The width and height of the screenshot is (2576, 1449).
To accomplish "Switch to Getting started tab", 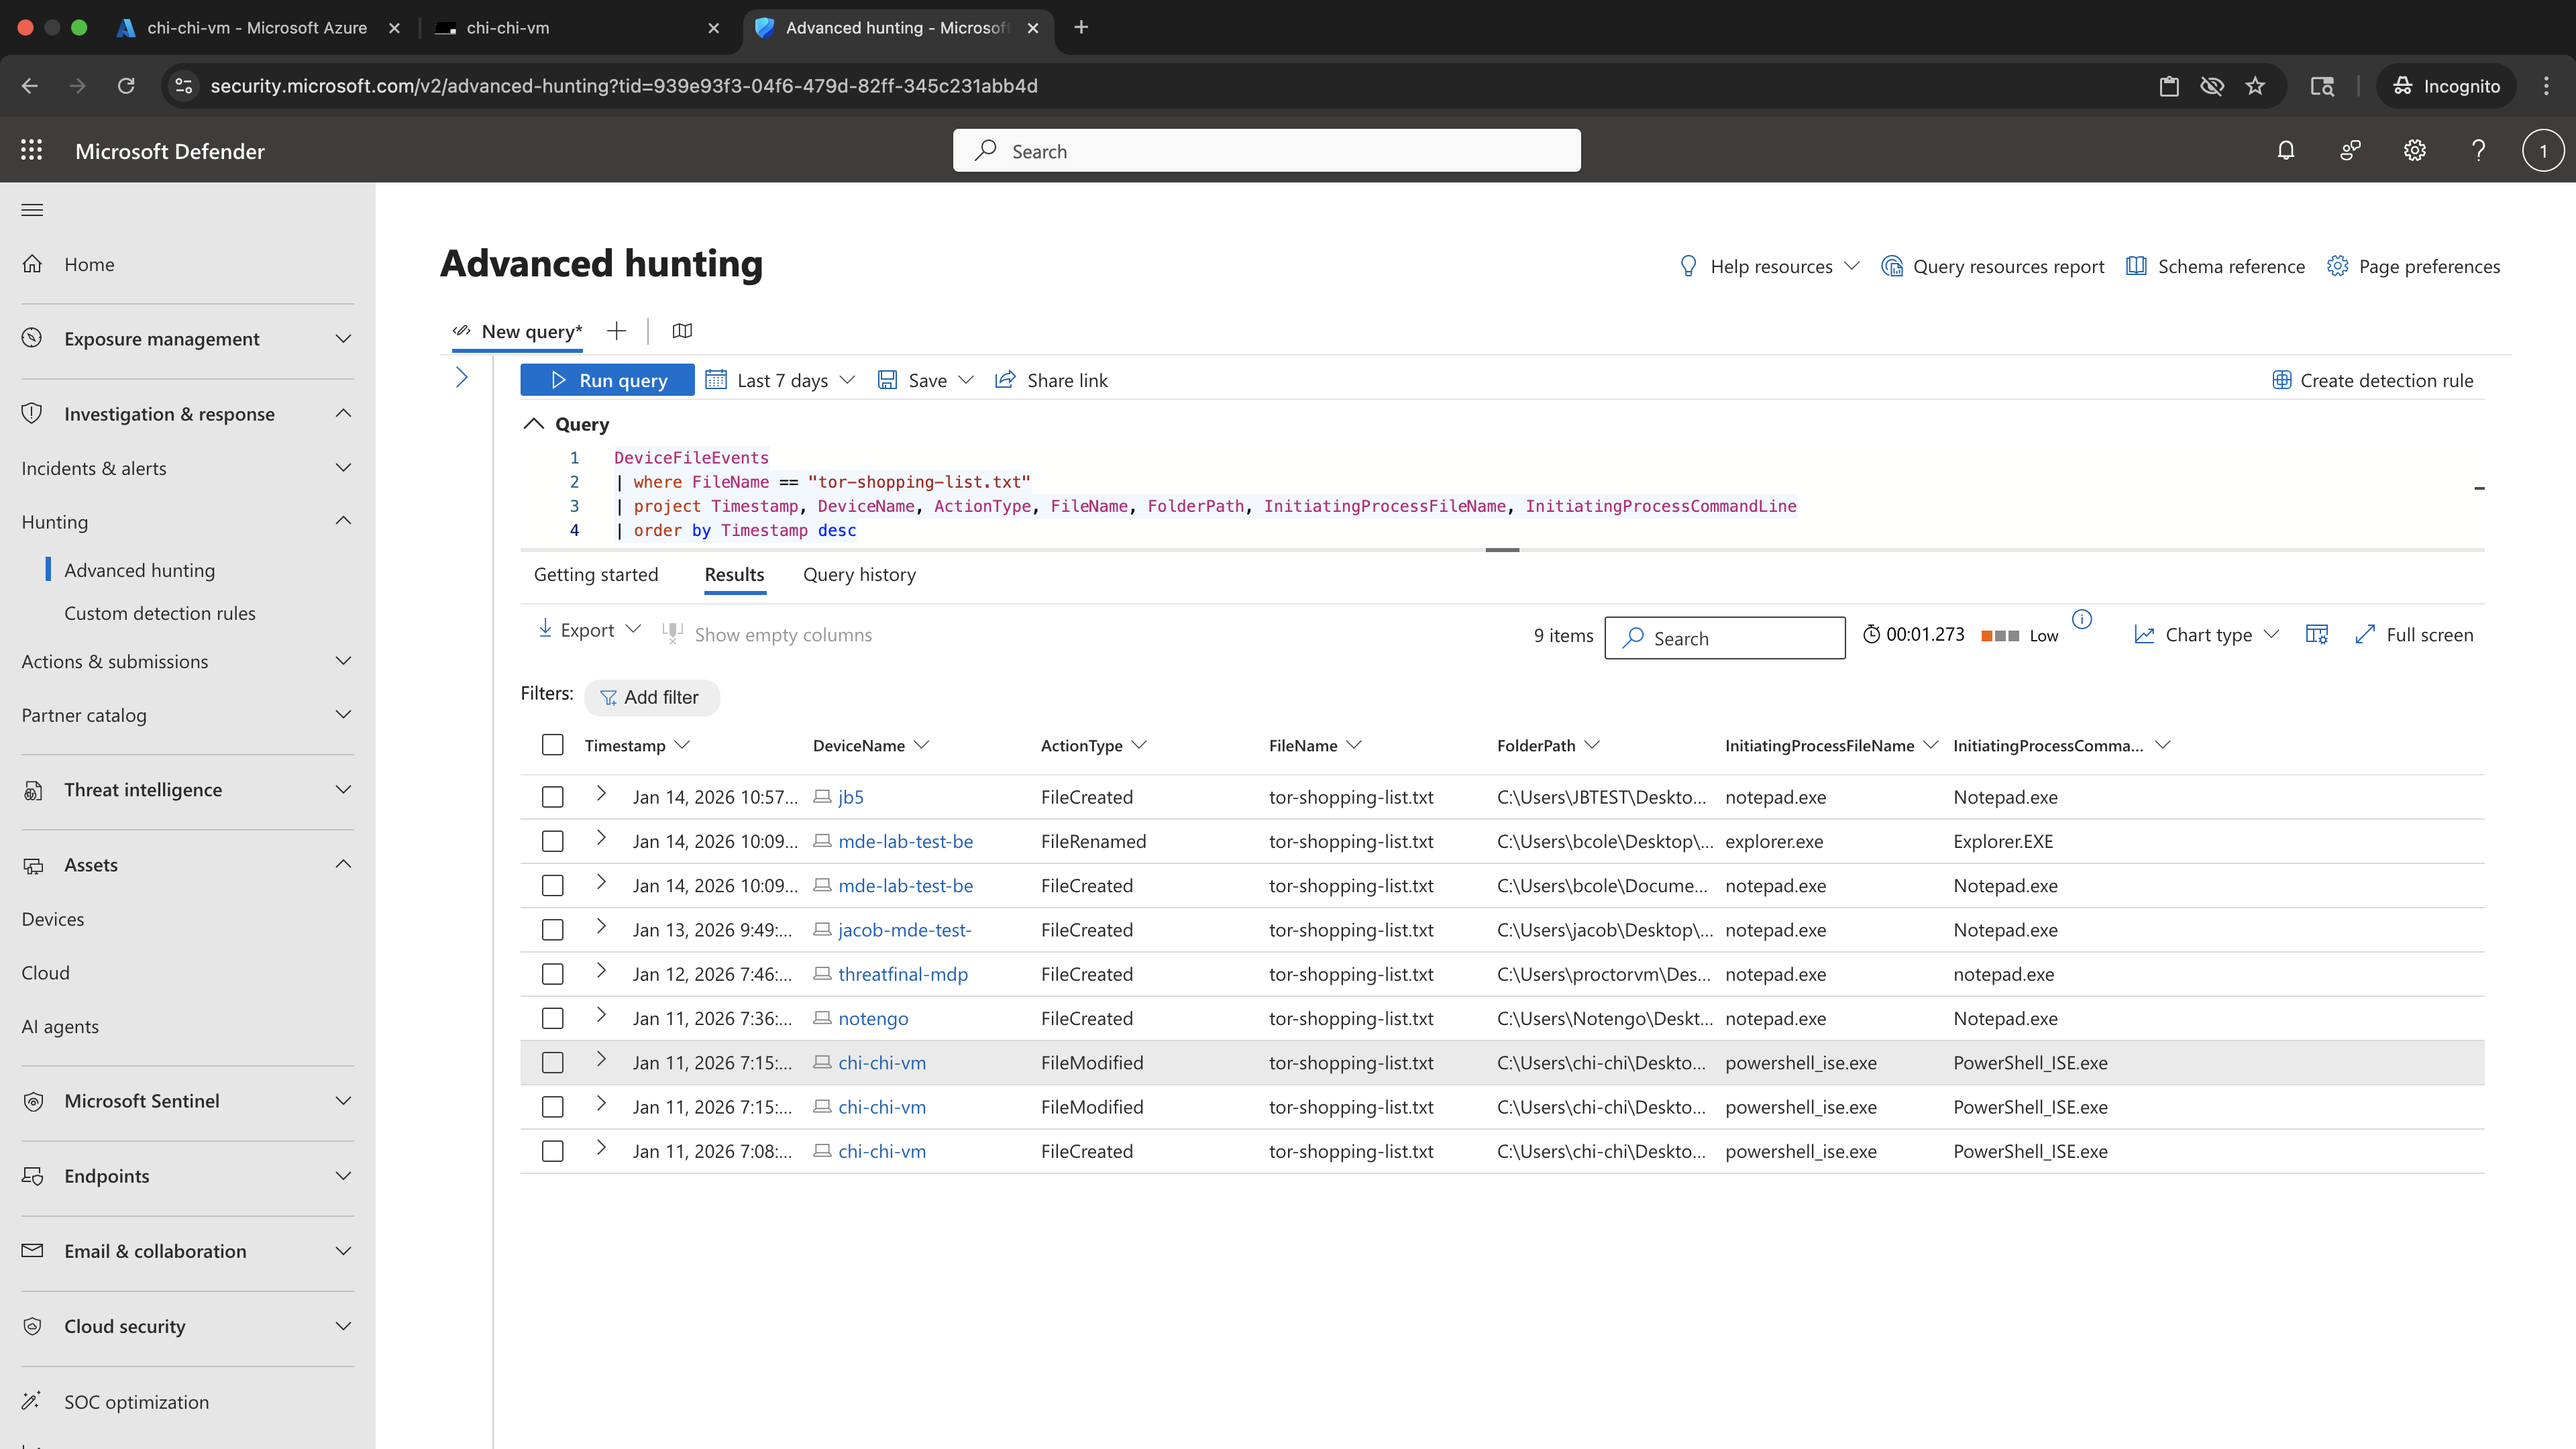I will click(596, 574).
